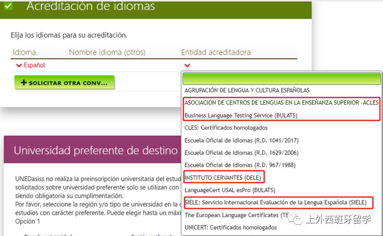Select SIELE Servicio Internacional Evaluación option
Image resolution: width=383 pixels, height=236 pixels.
(x=276, y=202)
